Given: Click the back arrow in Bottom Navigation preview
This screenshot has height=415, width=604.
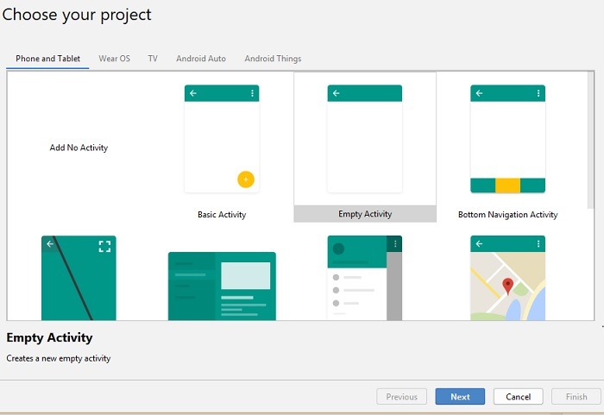Looking at the screenshot, I should tap(479, 93).
